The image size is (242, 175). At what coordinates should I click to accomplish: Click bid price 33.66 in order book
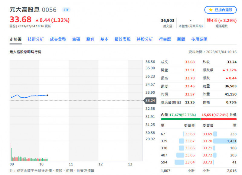190,148
